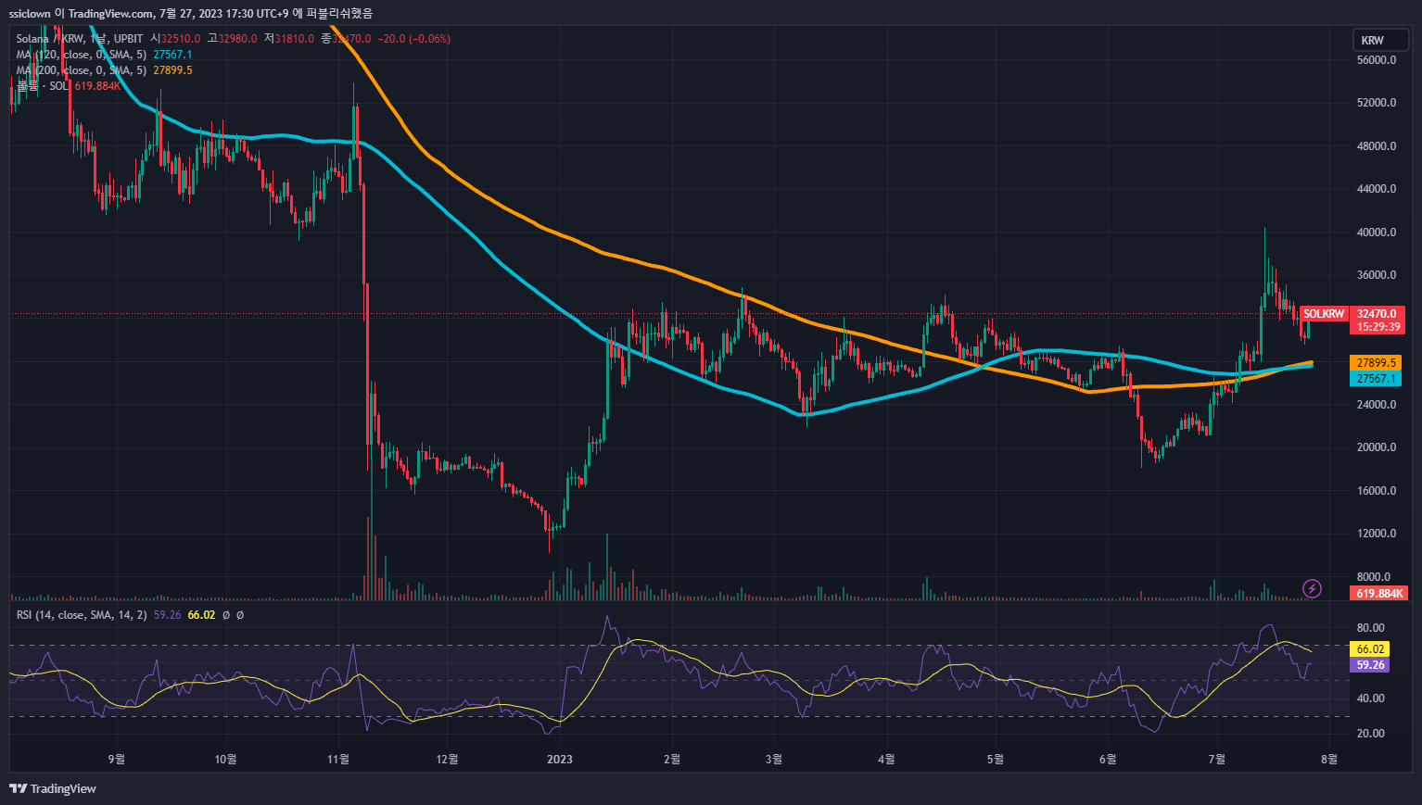Screen dimensions: 1422x805
Task: Click the 24000.0 price axis tick
Action: (1377, 405)
